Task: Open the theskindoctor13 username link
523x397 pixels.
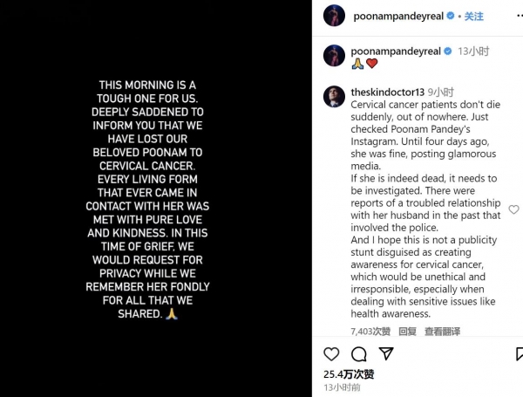Action: (389, 92)
